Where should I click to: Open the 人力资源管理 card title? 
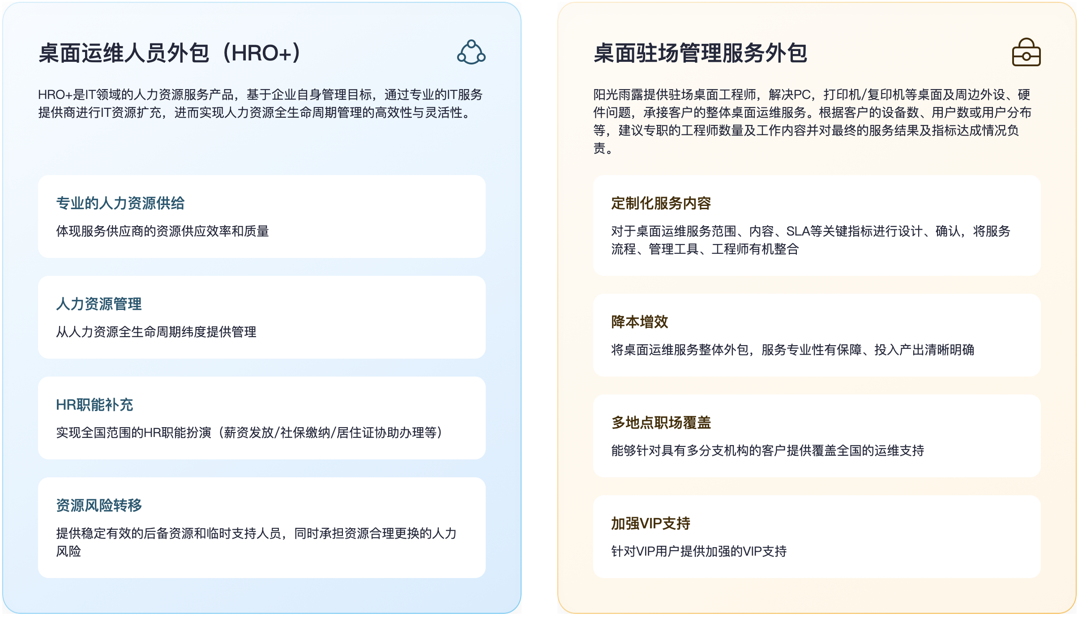click(x=98, y=304)
